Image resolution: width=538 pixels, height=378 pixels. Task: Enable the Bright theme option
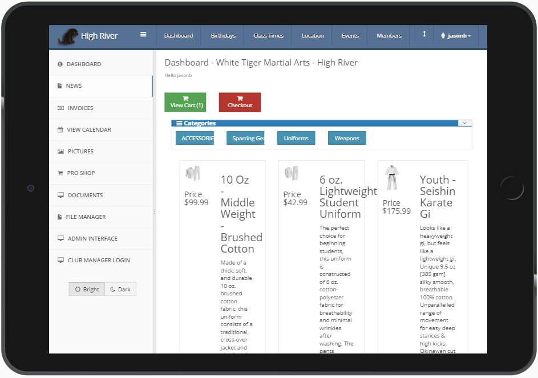pyautogui.click(x=86, y=289)
